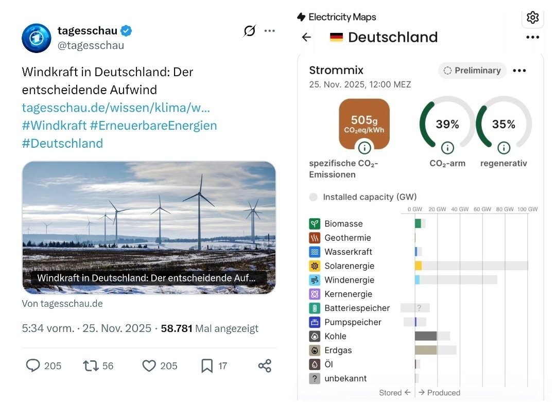This screenshot has height=402, width=556.
Task: Click the Preliminary status badge
Action: 473,71
